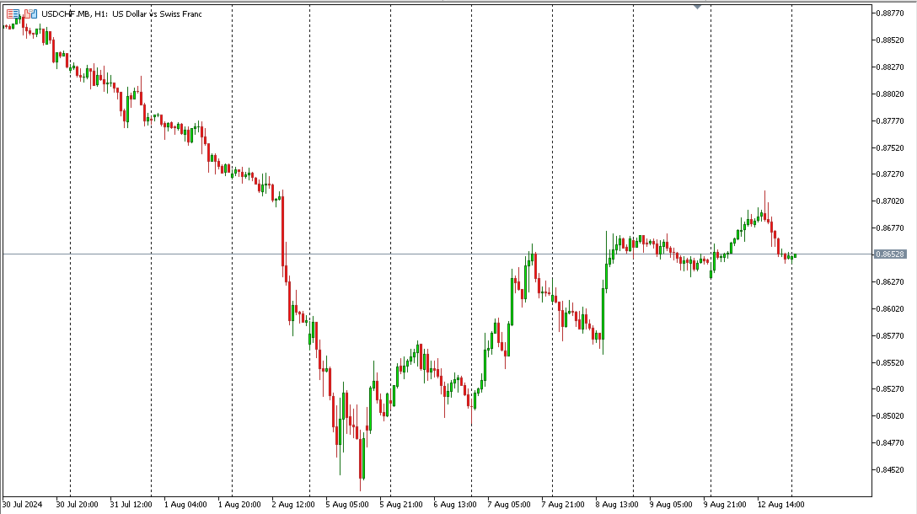This screenshot has height=514, width=917.
Task: Click the 0.88520 price scale label
Action: click(x=890, y=40)
